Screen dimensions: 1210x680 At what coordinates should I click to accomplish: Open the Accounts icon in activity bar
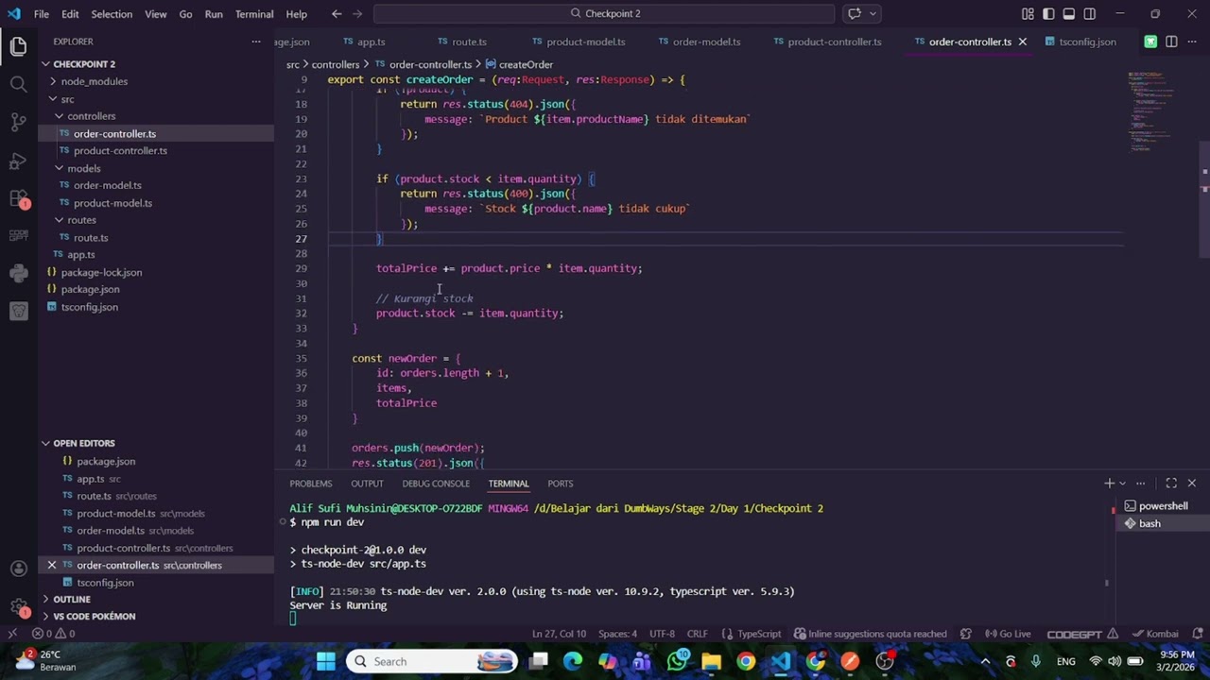(x=18, y=569)
